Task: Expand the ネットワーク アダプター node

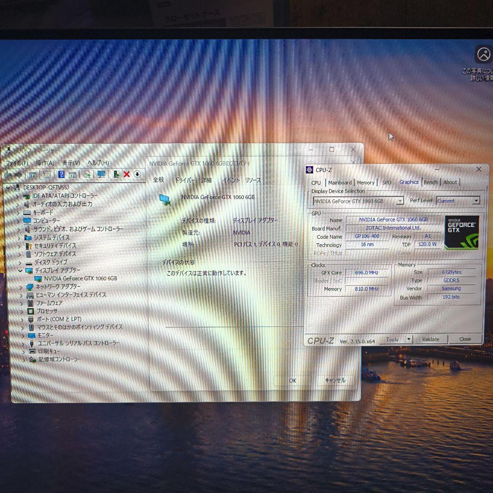Action: click(21, 287)
